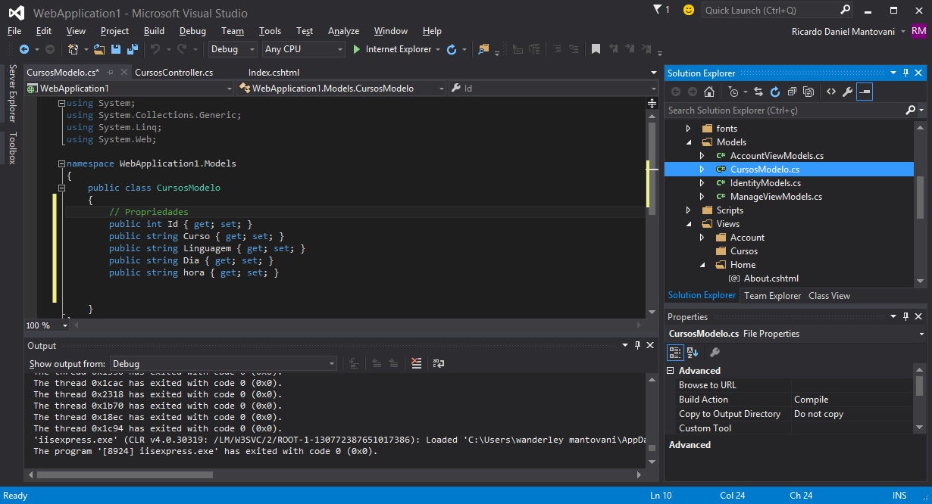The width and height of the screenshot is (932, 504).
Task: Switch to the CursosController.cs tab
Action: tap(174, 73)
